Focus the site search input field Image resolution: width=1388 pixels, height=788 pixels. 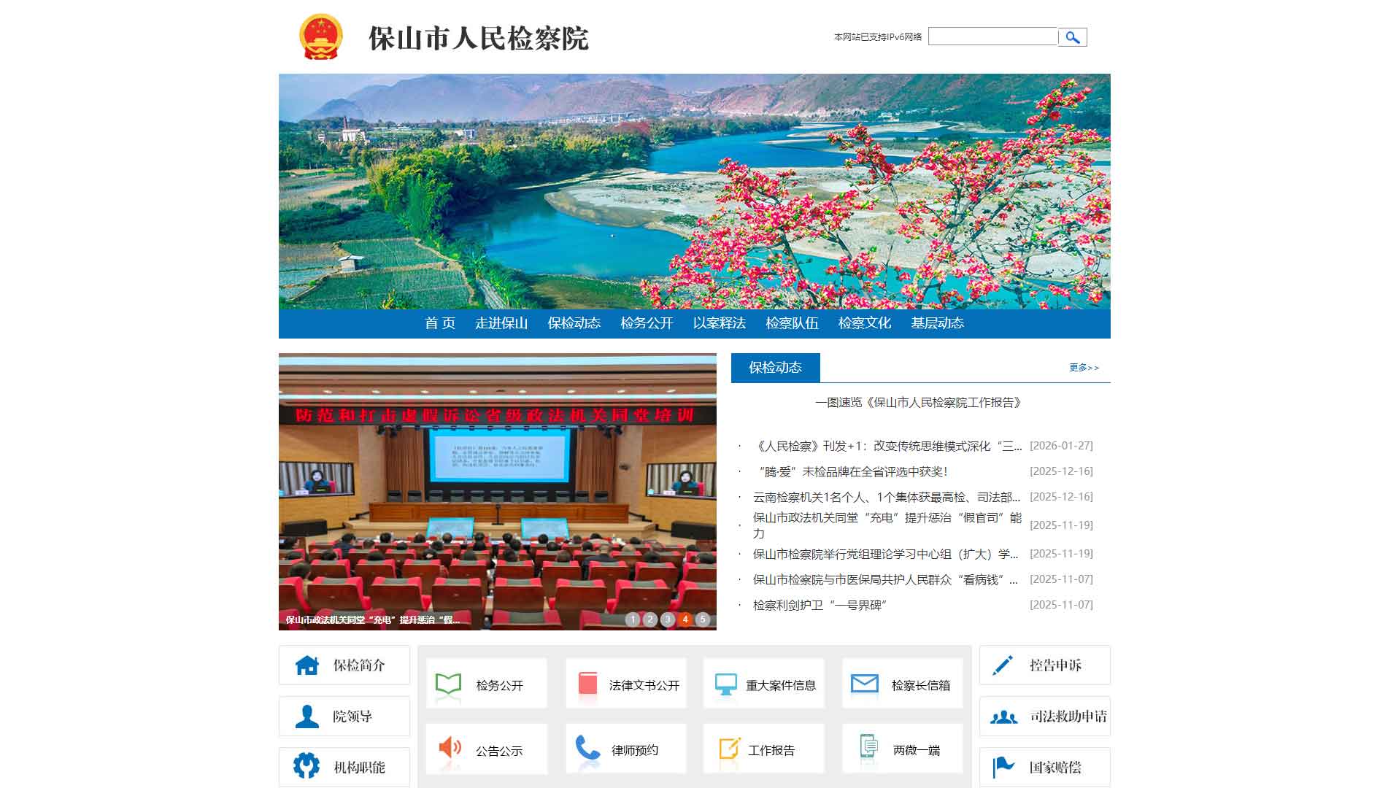tap(992, 36)
